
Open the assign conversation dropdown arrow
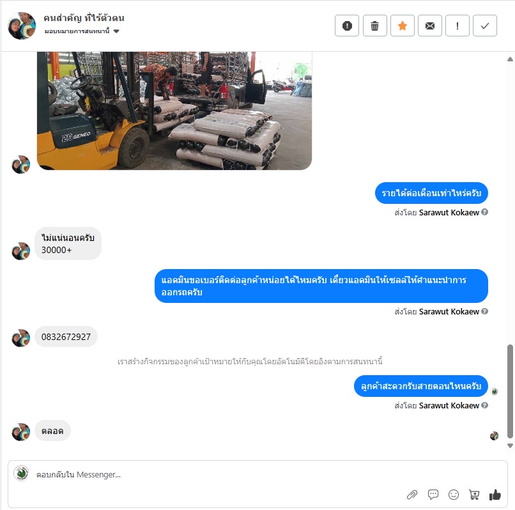(116, 31)
